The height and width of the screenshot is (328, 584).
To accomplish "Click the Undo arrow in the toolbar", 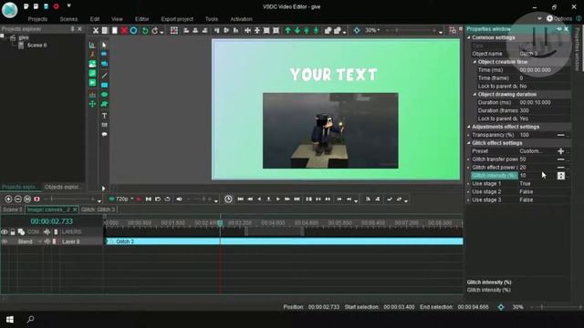I will click(145, 30).
